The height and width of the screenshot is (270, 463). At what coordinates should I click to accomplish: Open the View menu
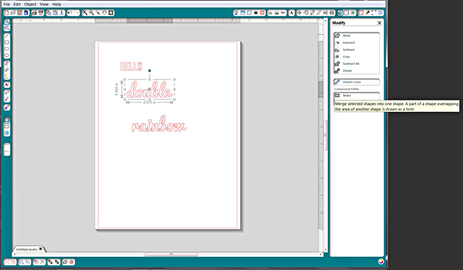click(x=44, y=4)
